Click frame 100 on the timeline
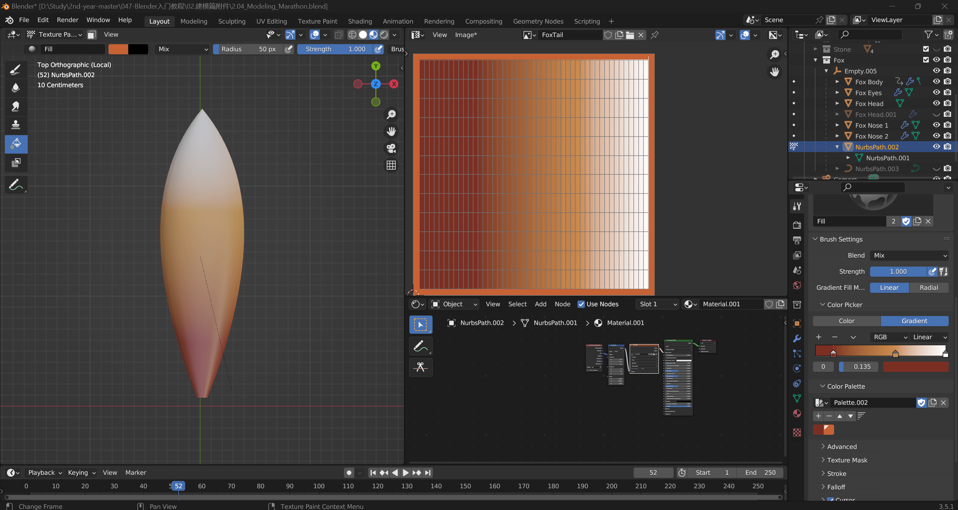Viewport: 958px width, 510px height. pyautogui.click(x=319, y=486)
